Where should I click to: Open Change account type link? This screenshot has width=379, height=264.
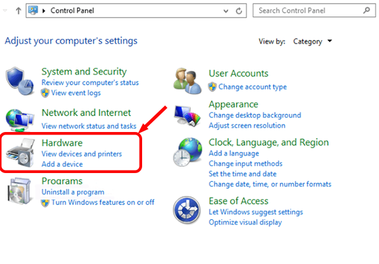[253, 87]
